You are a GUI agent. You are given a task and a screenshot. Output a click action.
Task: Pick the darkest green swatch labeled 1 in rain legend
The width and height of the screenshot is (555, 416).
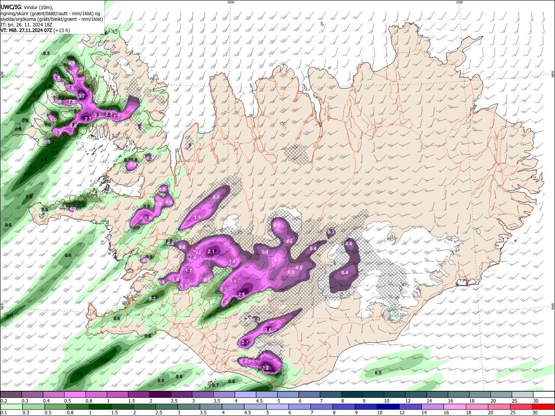point(99,407)
